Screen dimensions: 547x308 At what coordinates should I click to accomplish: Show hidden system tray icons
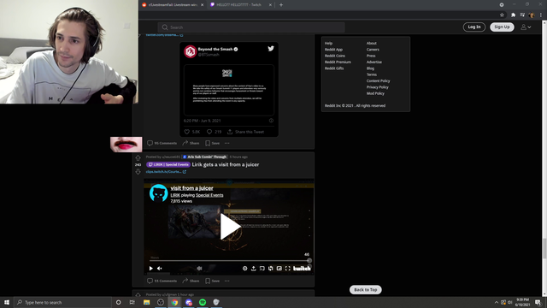point(497,302)
